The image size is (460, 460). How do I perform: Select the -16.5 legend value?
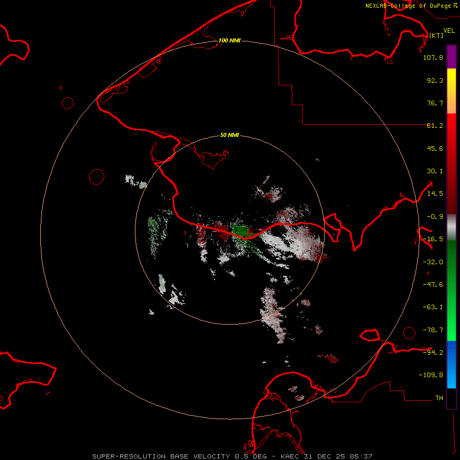[x=433, y=239]
